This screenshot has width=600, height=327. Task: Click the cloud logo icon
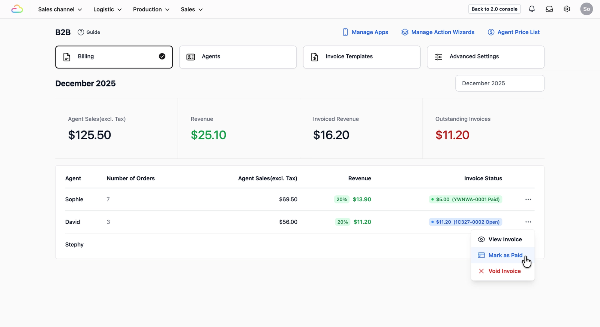pos(17,9)
